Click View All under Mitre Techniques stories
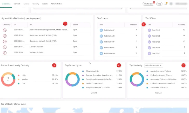Viewport: 189px width, 113px height. click(158, 93)
